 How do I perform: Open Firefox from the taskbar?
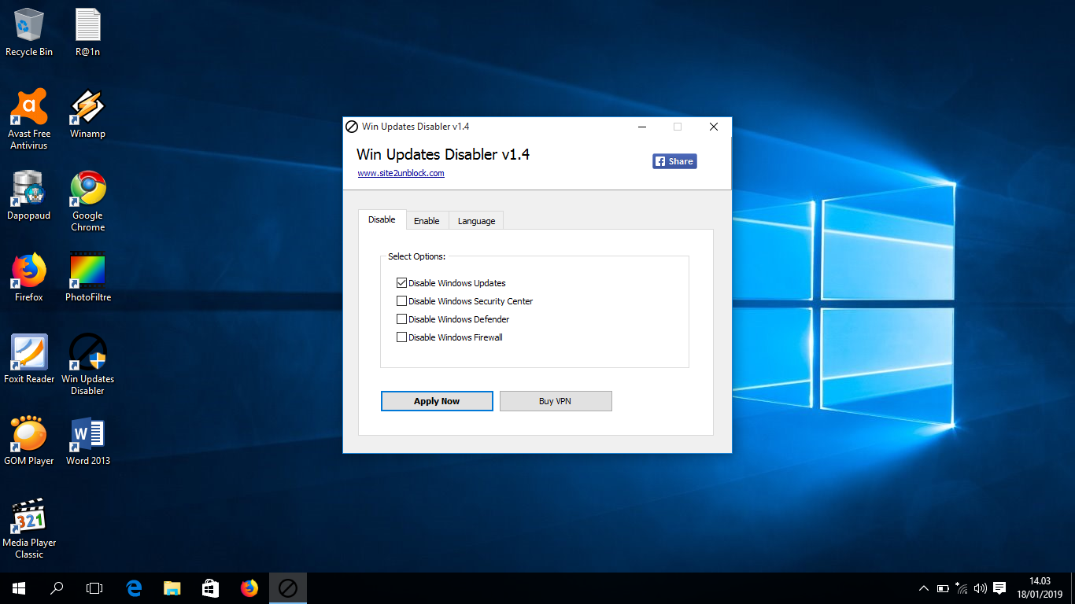(249, 587)
